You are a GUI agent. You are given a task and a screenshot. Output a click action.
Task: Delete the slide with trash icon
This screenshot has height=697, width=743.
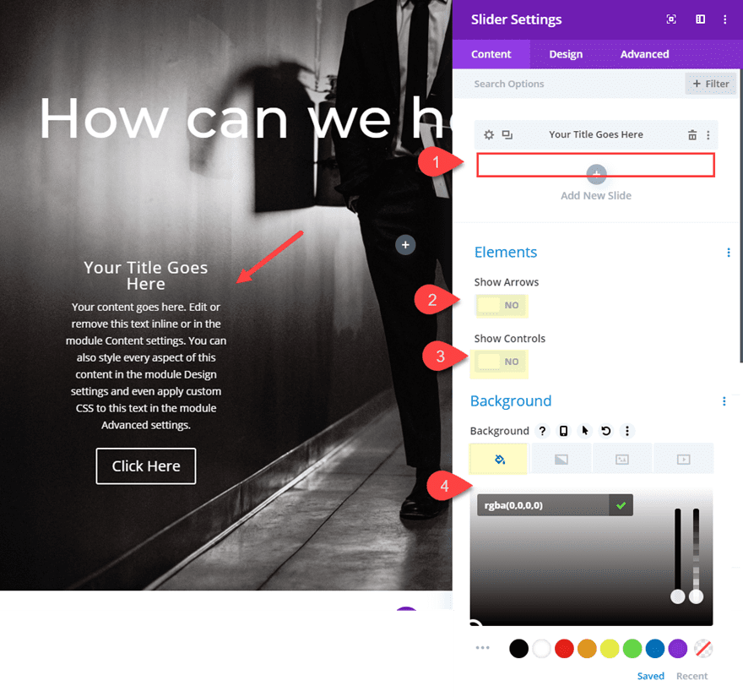click(691, 135)
